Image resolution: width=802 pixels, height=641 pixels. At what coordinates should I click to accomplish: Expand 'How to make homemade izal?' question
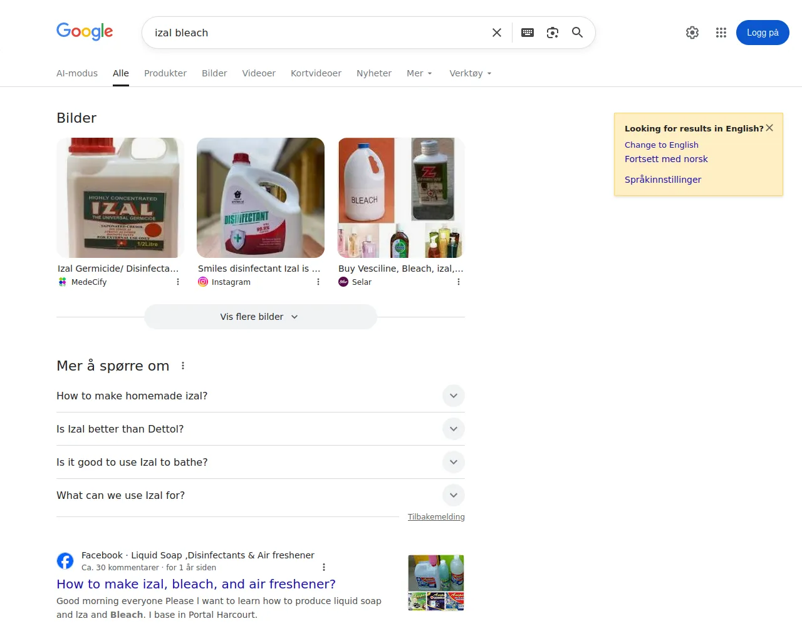[x=261, y=396]
